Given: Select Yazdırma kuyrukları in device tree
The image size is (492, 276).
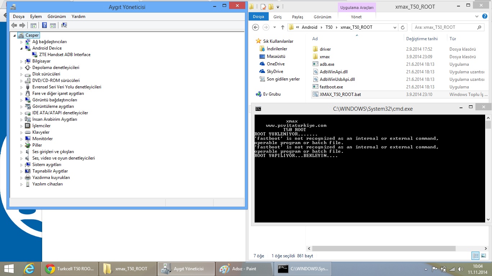Looking at the screenshot, I should (51, 178).
